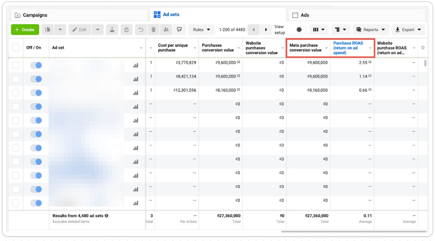
Task: Click the horizontal scrollbar at table bottom
Action: point(353,232)
